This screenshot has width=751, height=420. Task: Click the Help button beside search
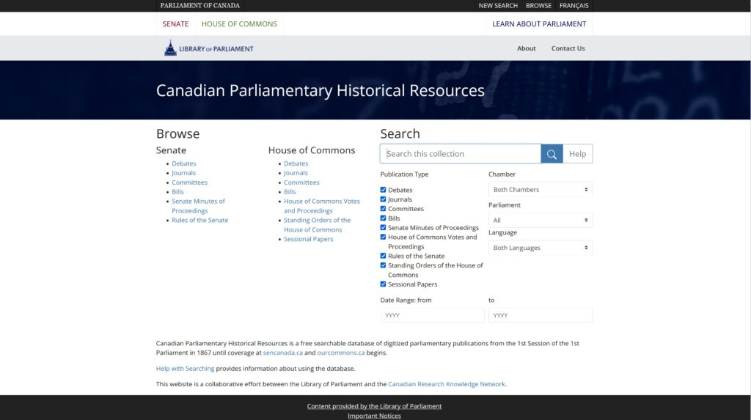577,154
